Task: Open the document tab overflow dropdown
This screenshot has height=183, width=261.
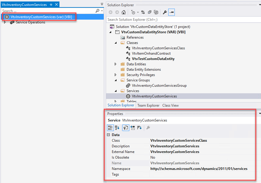Action: [x=102, y=4]
